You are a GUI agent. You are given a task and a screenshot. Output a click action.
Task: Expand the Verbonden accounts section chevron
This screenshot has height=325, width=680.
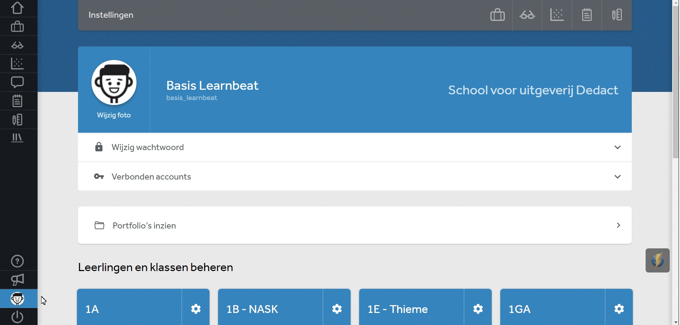point(618,177)
